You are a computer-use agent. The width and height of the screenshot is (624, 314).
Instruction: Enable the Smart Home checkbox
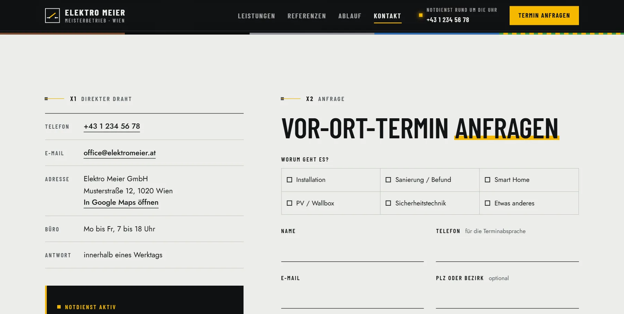coord(487,180)
